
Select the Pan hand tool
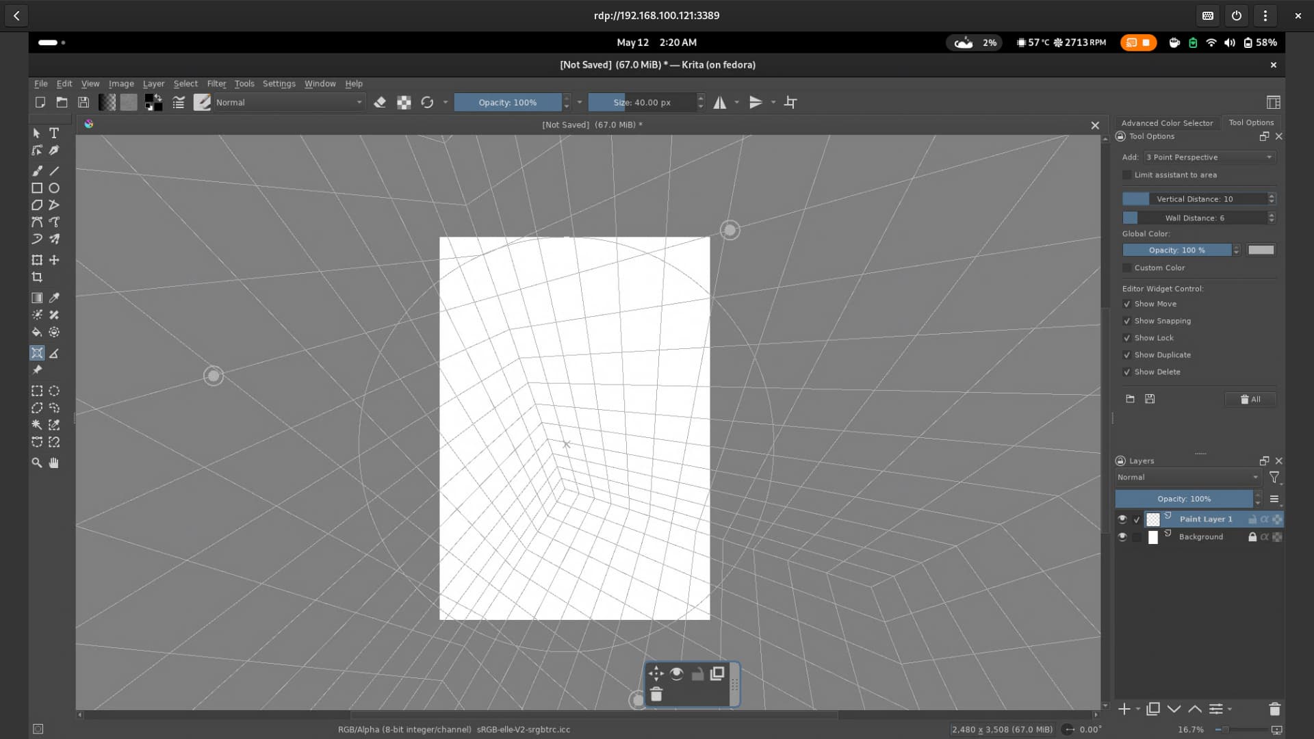pyautogui.click(x=54, y=463)
